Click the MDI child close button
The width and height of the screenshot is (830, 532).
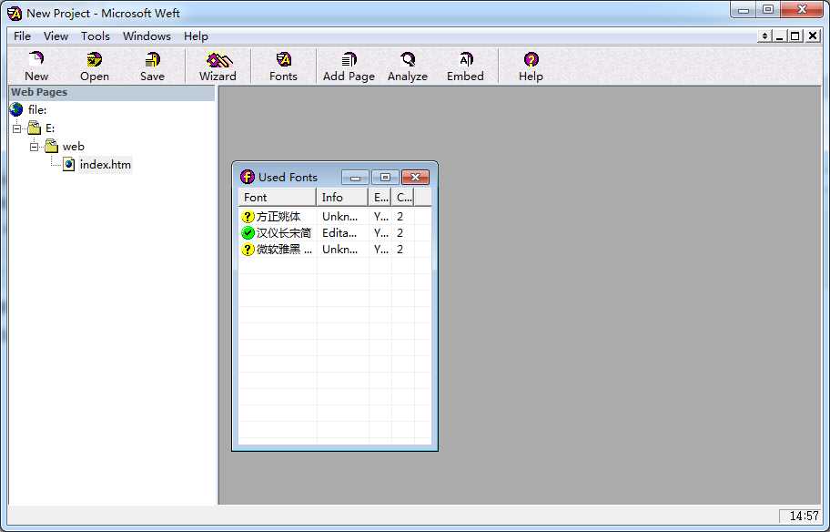813,36
